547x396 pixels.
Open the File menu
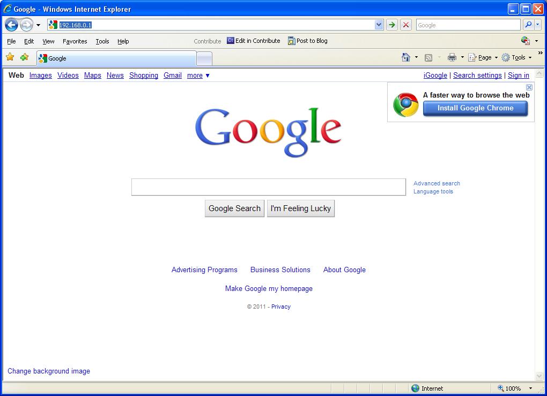[x=11, y=41]
